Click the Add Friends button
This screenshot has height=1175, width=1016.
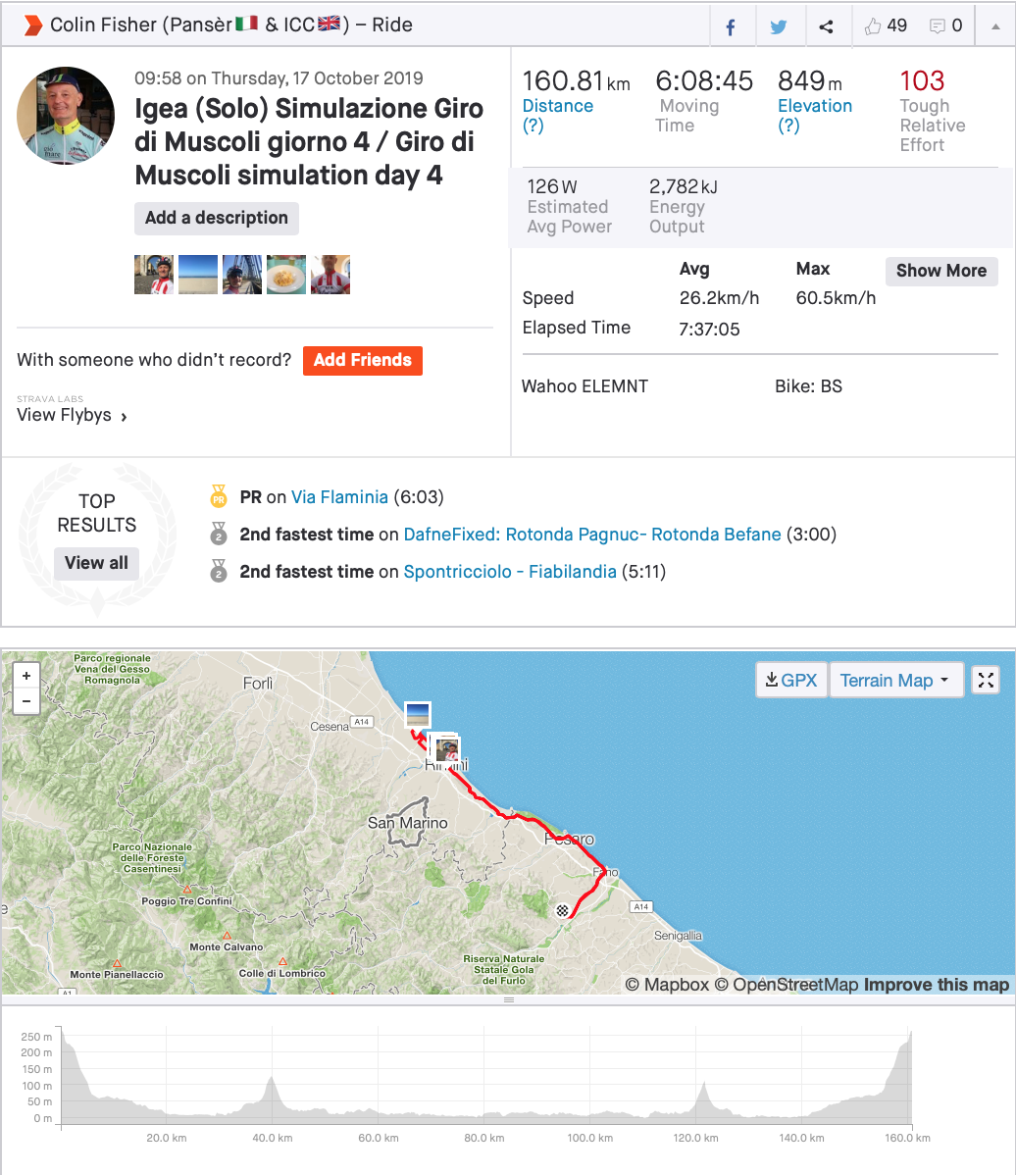tap(362, 360)
